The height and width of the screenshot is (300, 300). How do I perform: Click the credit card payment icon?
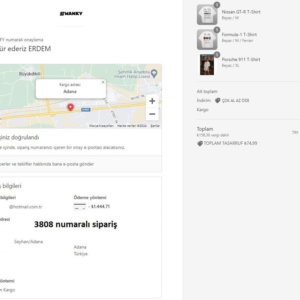[80, 206]
